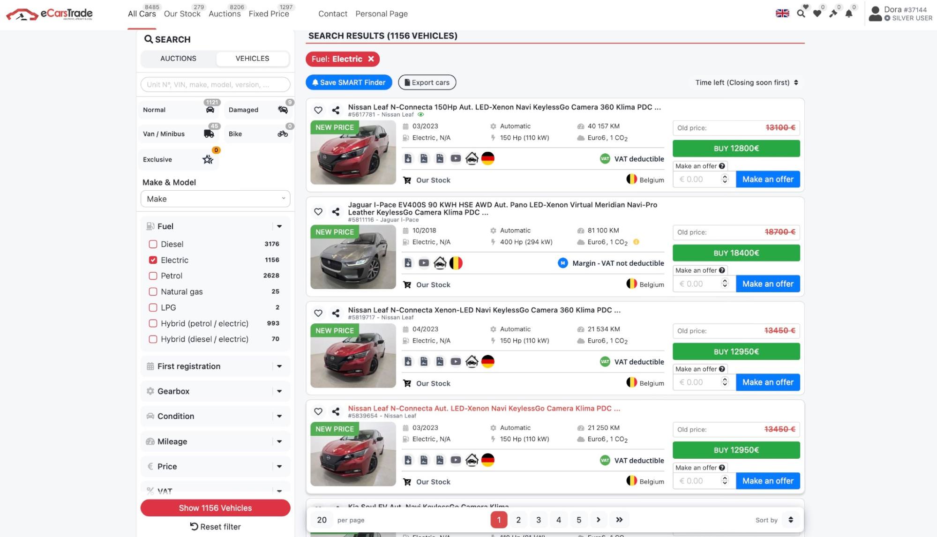The height and width of the screenshot is (537, 937).
Task: Open the Dora #37144 user profile
Action: [900, 14]
